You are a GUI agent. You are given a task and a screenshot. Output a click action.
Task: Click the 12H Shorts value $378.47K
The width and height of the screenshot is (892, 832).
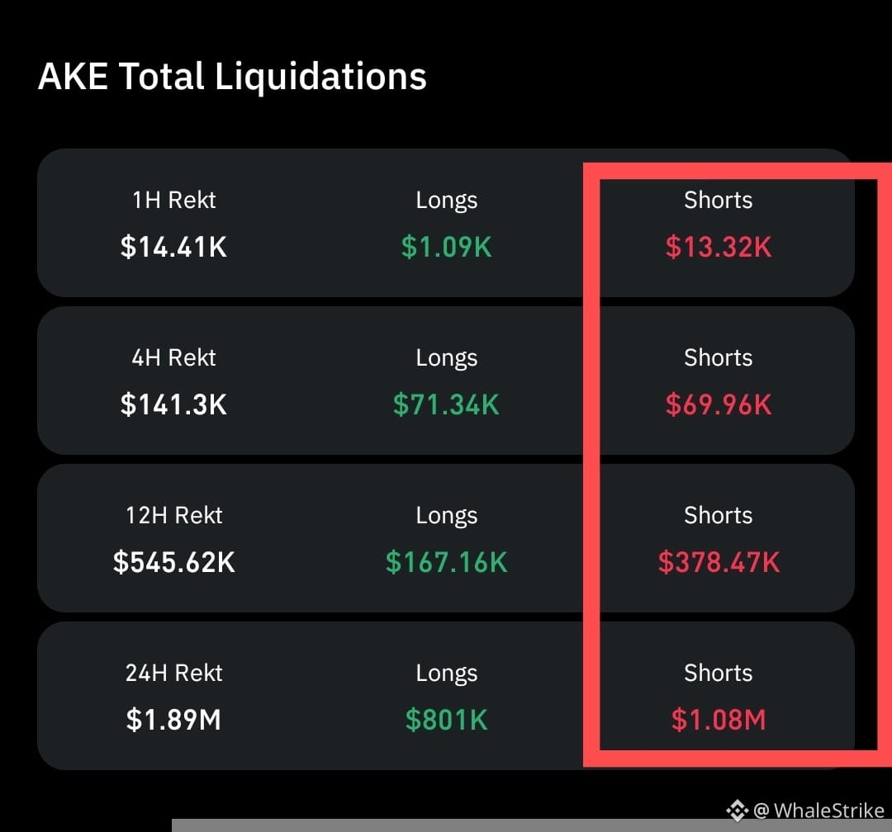[x=719, y=562]
